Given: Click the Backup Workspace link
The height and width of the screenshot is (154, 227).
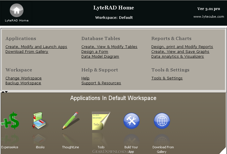Looking at the screenshot, I should click(23, 83).
